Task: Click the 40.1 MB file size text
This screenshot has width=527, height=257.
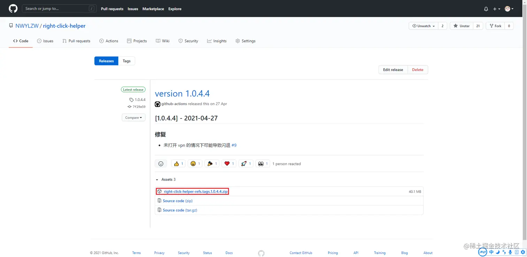Action: (x=415, y=192)
